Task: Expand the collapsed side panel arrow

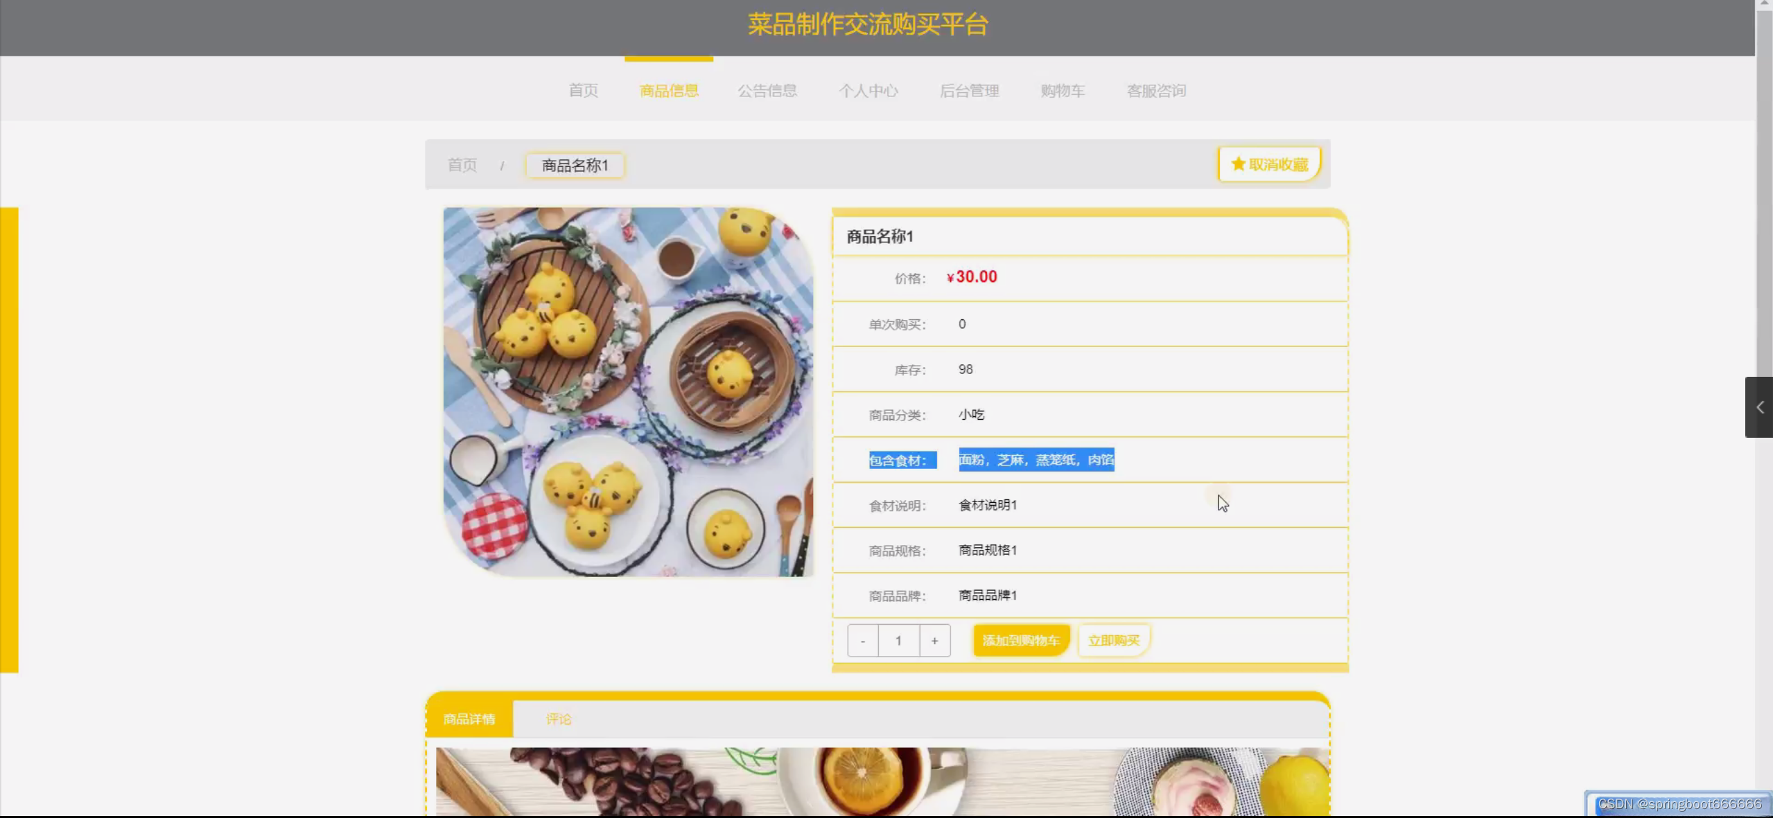Action: click(1759, 407)
